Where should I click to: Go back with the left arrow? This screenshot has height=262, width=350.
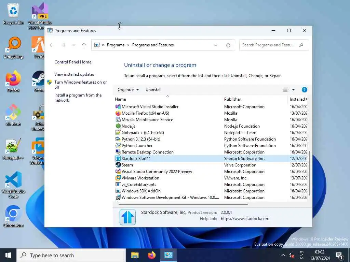click(52, 45)
